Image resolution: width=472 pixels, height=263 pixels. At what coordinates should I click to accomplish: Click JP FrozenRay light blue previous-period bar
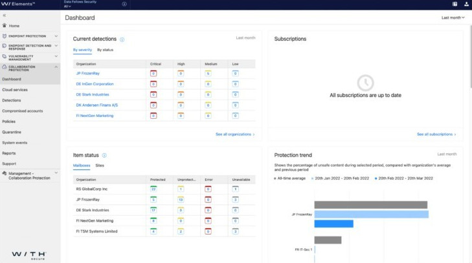372,215
